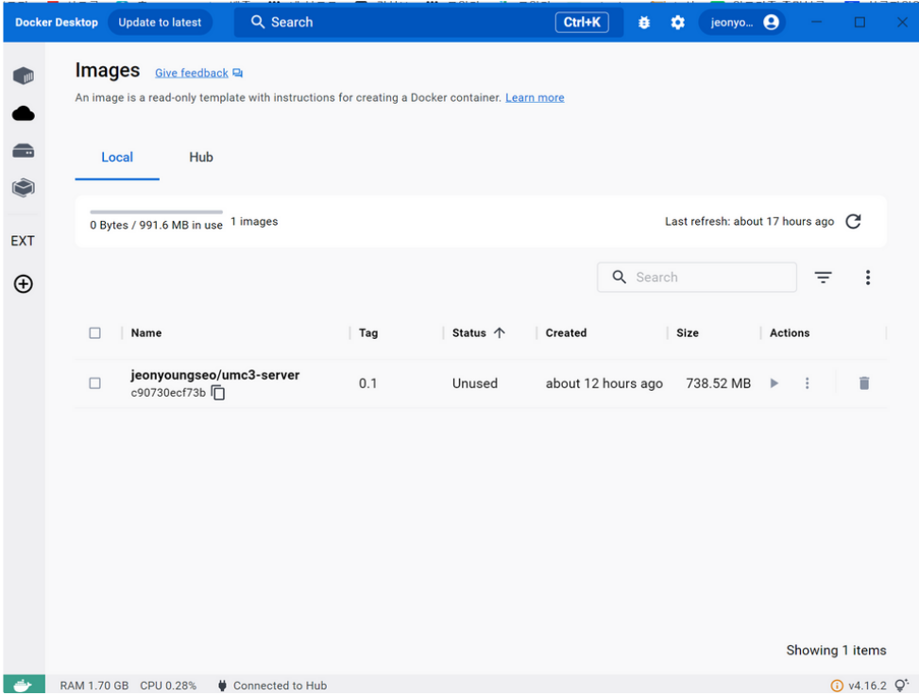Click the about 12 hours ago cell
This screenshot has height=696, width=919.
coord(604,383)
